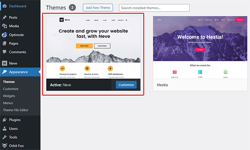Click the Hestia theme name label
Image resolution: width=250 pixels, height=150 pixels.
pos(162,85)
